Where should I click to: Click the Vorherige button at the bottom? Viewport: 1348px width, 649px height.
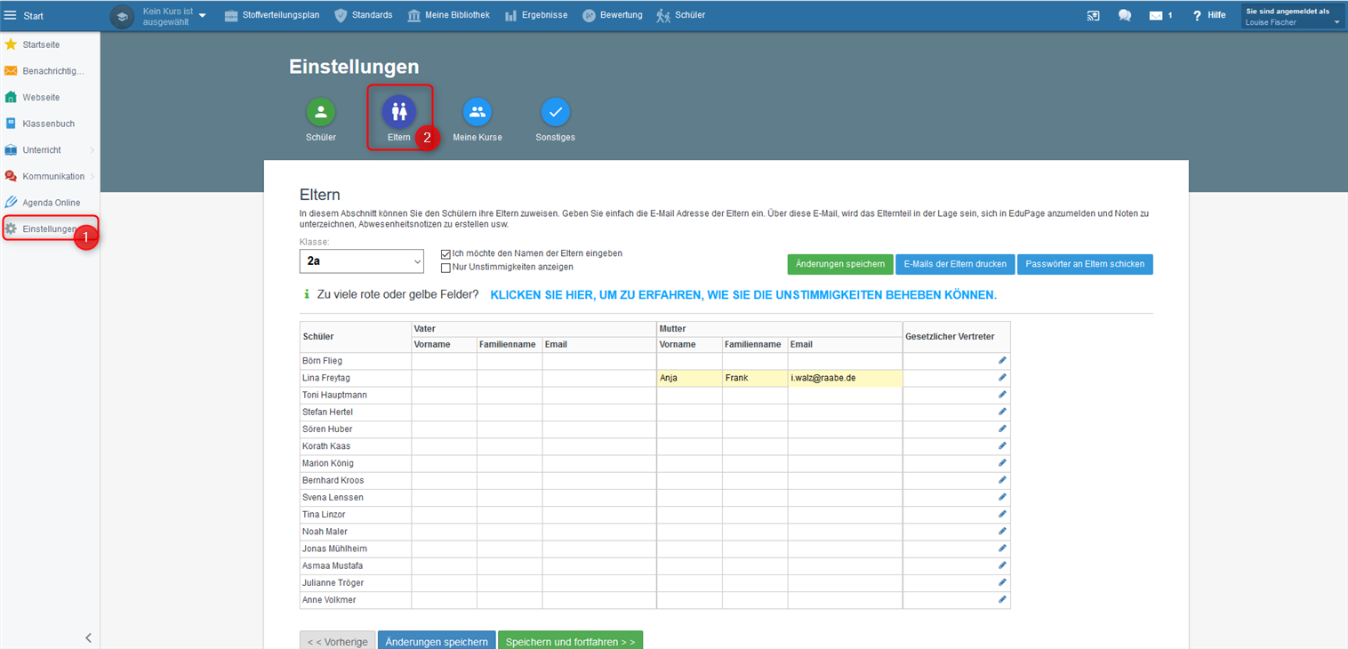337,641
